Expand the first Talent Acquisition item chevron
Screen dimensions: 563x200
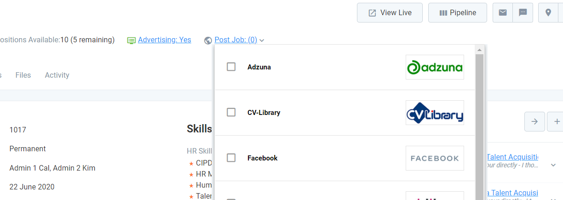coord(553,165)
